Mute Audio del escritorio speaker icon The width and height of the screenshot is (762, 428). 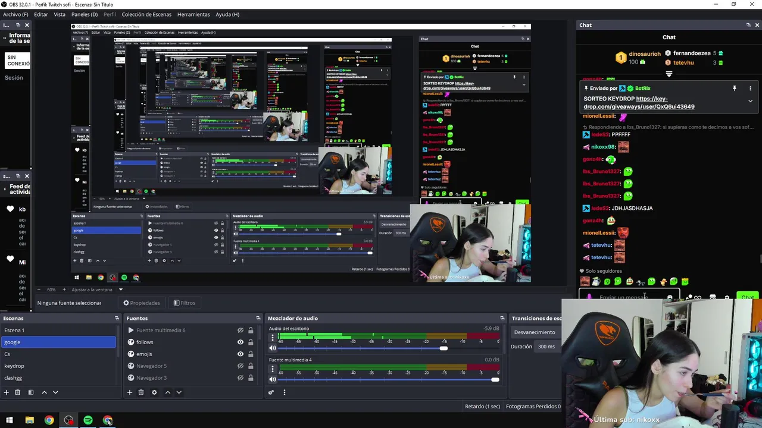tap(273, 348)
